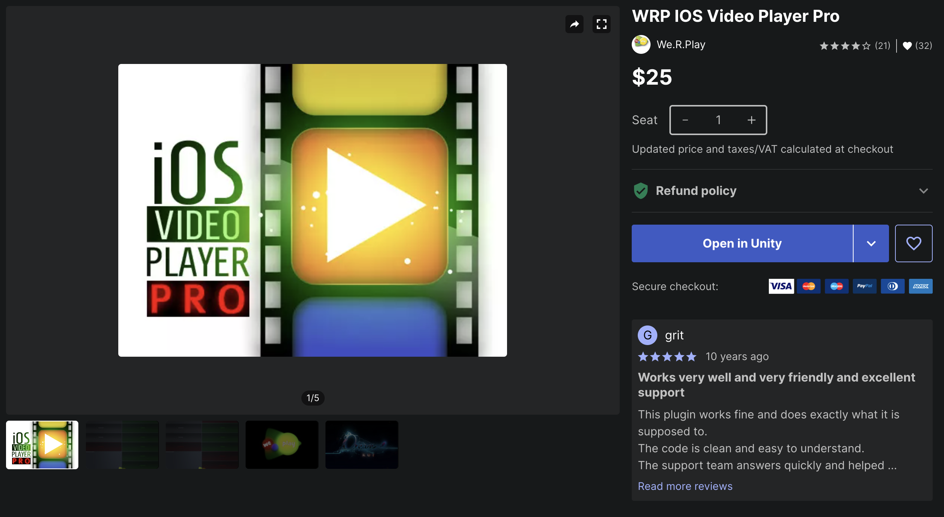Screen dimensions: 944x517
Task: Click the Seat label
Action: 645,120
